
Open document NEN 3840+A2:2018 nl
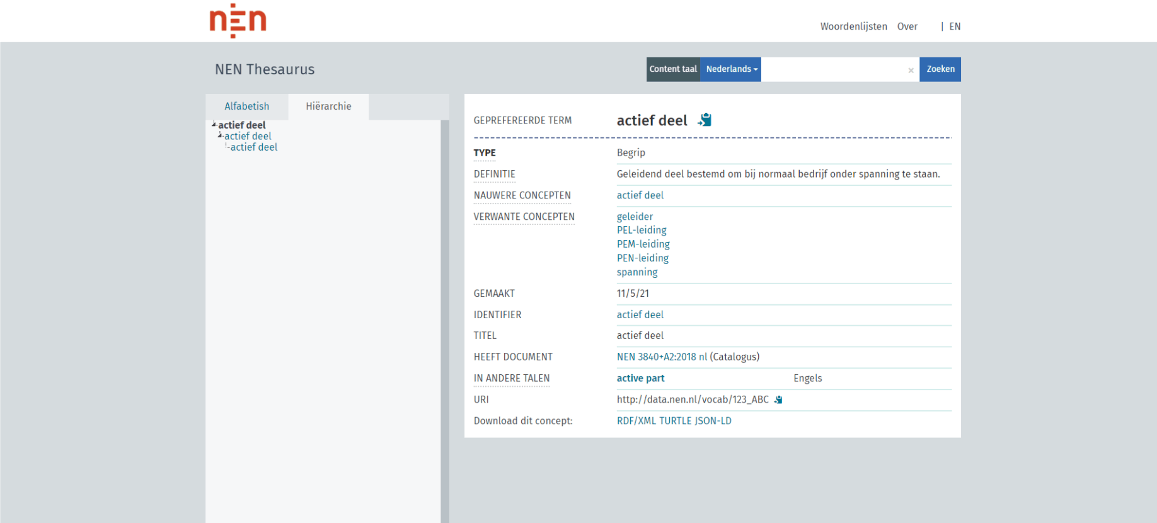[x=662, y=357]
